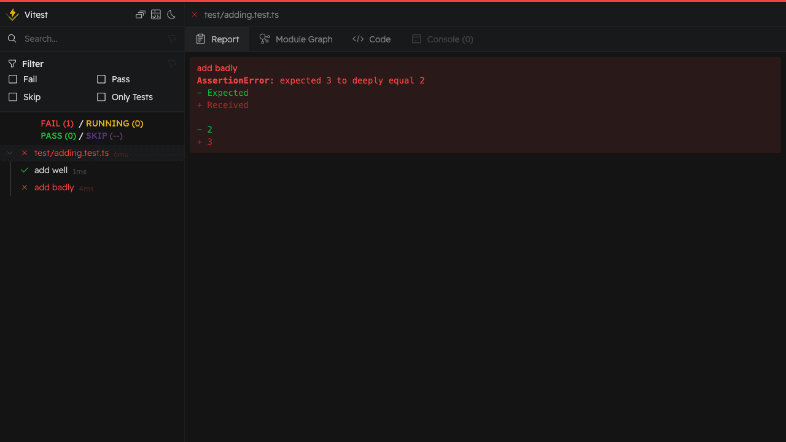
Task: Open the Code tab
Action: (x=372, y=39)
